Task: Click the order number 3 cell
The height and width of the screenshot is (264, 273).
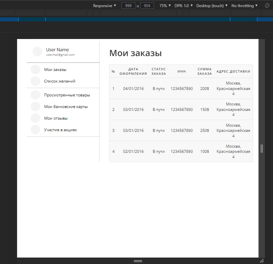Action: coord(113,131)
